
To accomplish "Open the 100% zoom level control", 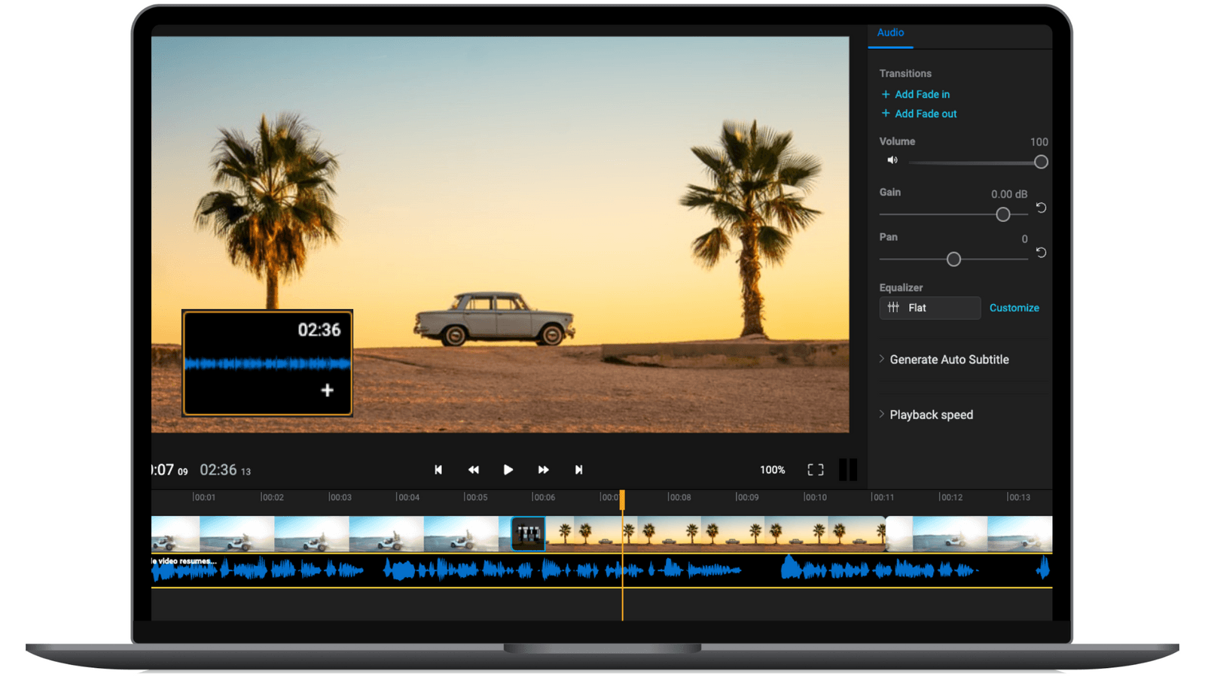I will coord(772,469).
